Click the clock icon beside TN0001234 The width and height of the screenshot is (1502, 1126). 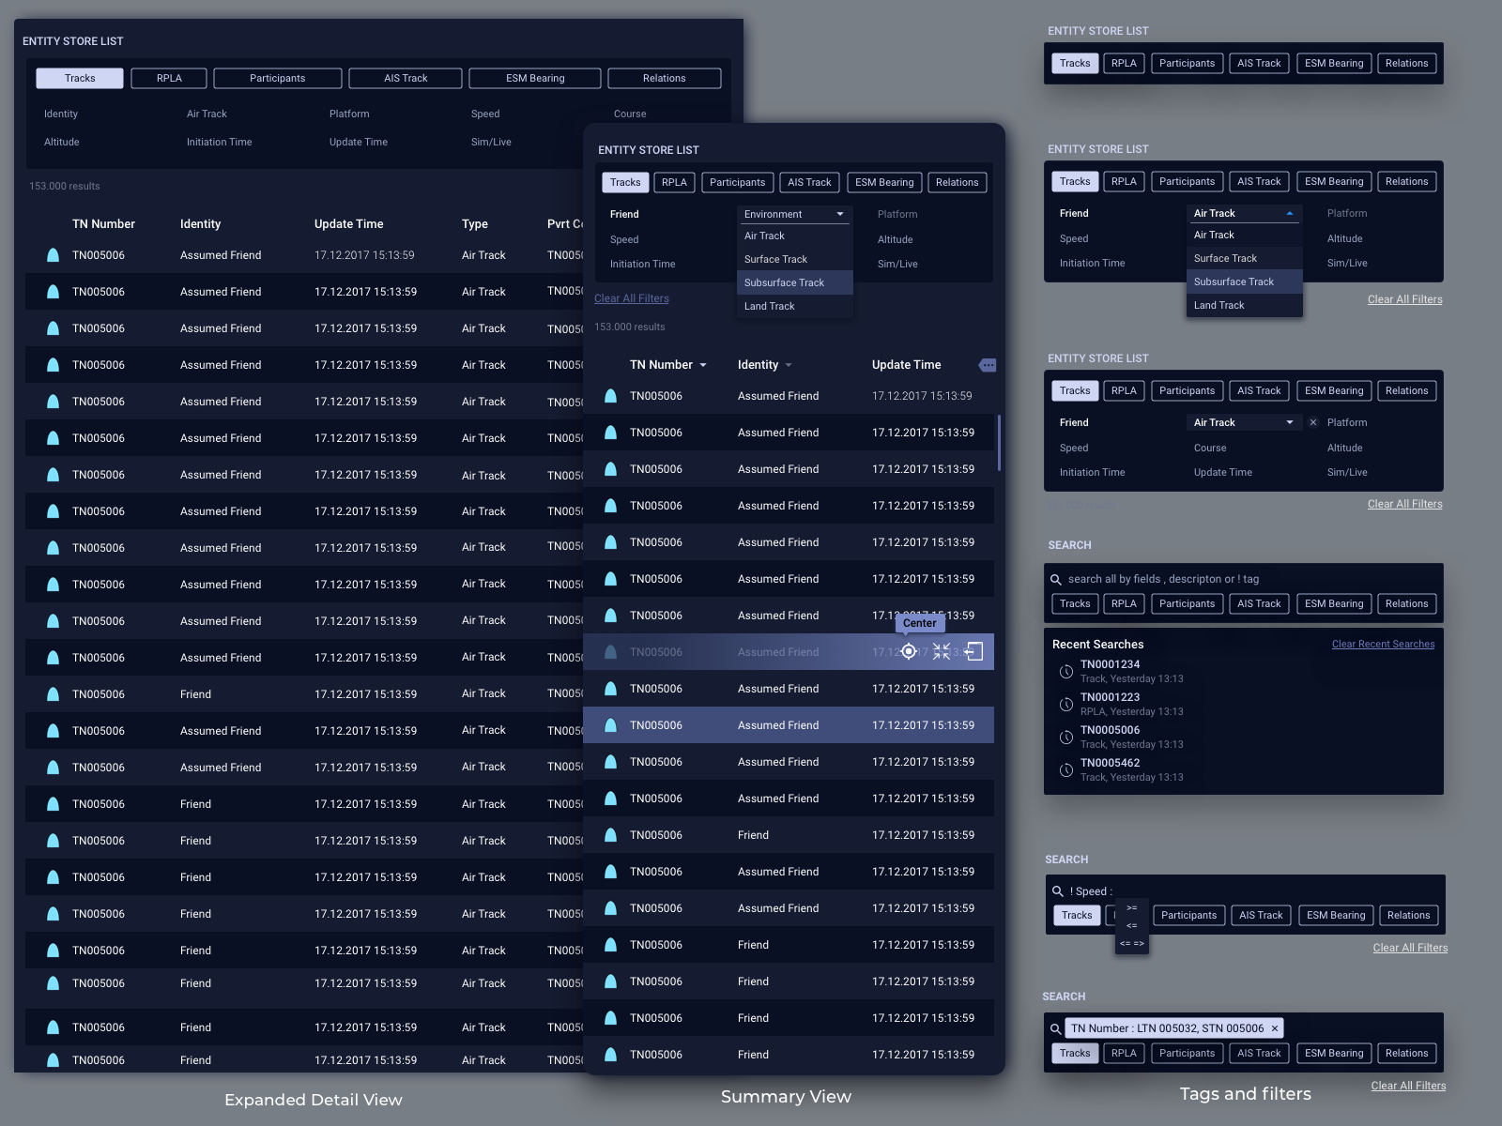1066,672
